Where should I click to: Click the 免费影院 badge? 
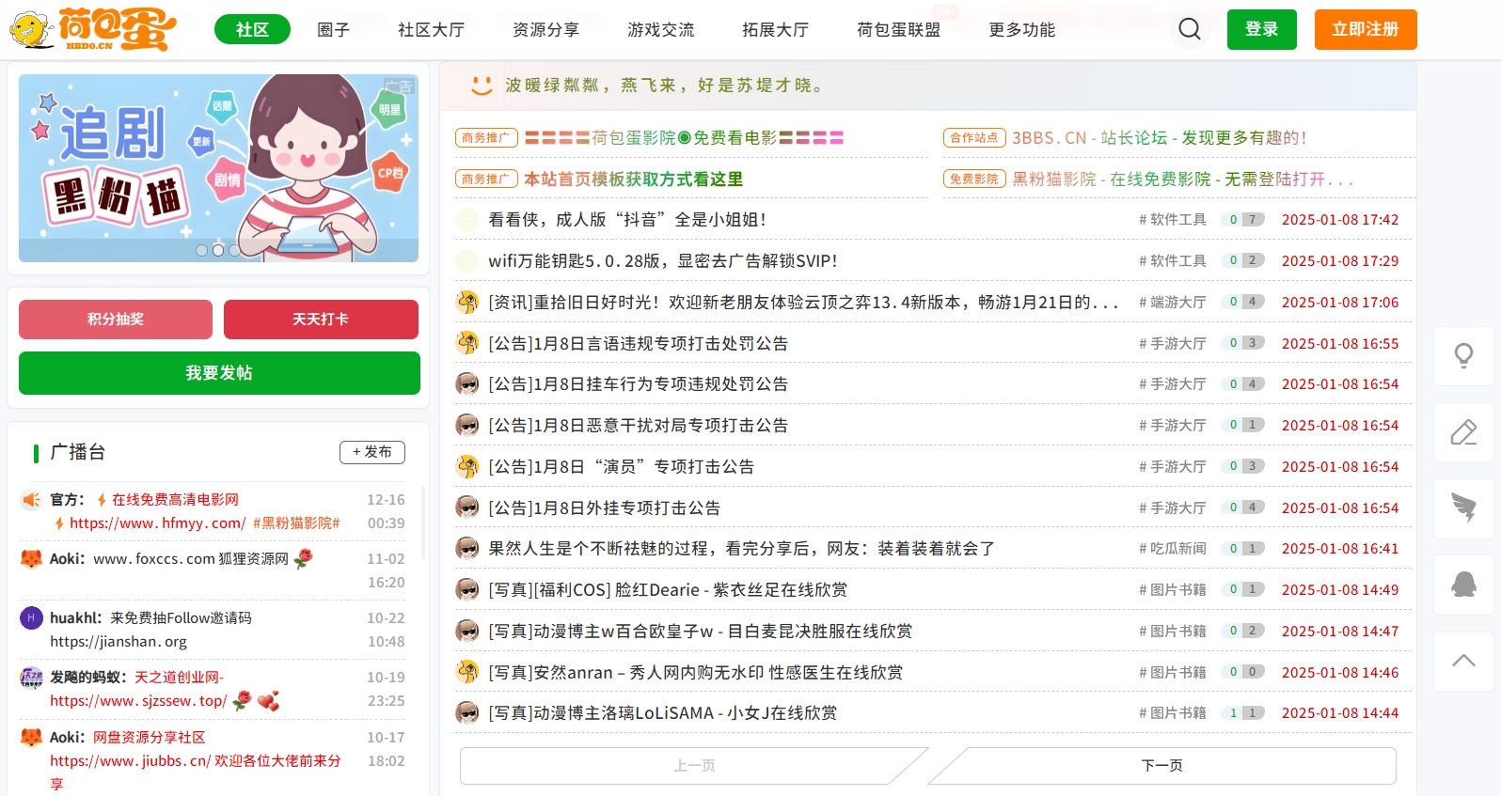974,179
